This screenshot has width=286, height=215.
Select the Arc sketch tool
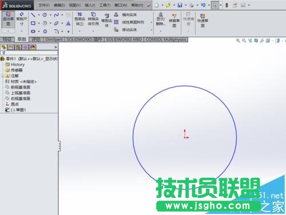45,23
